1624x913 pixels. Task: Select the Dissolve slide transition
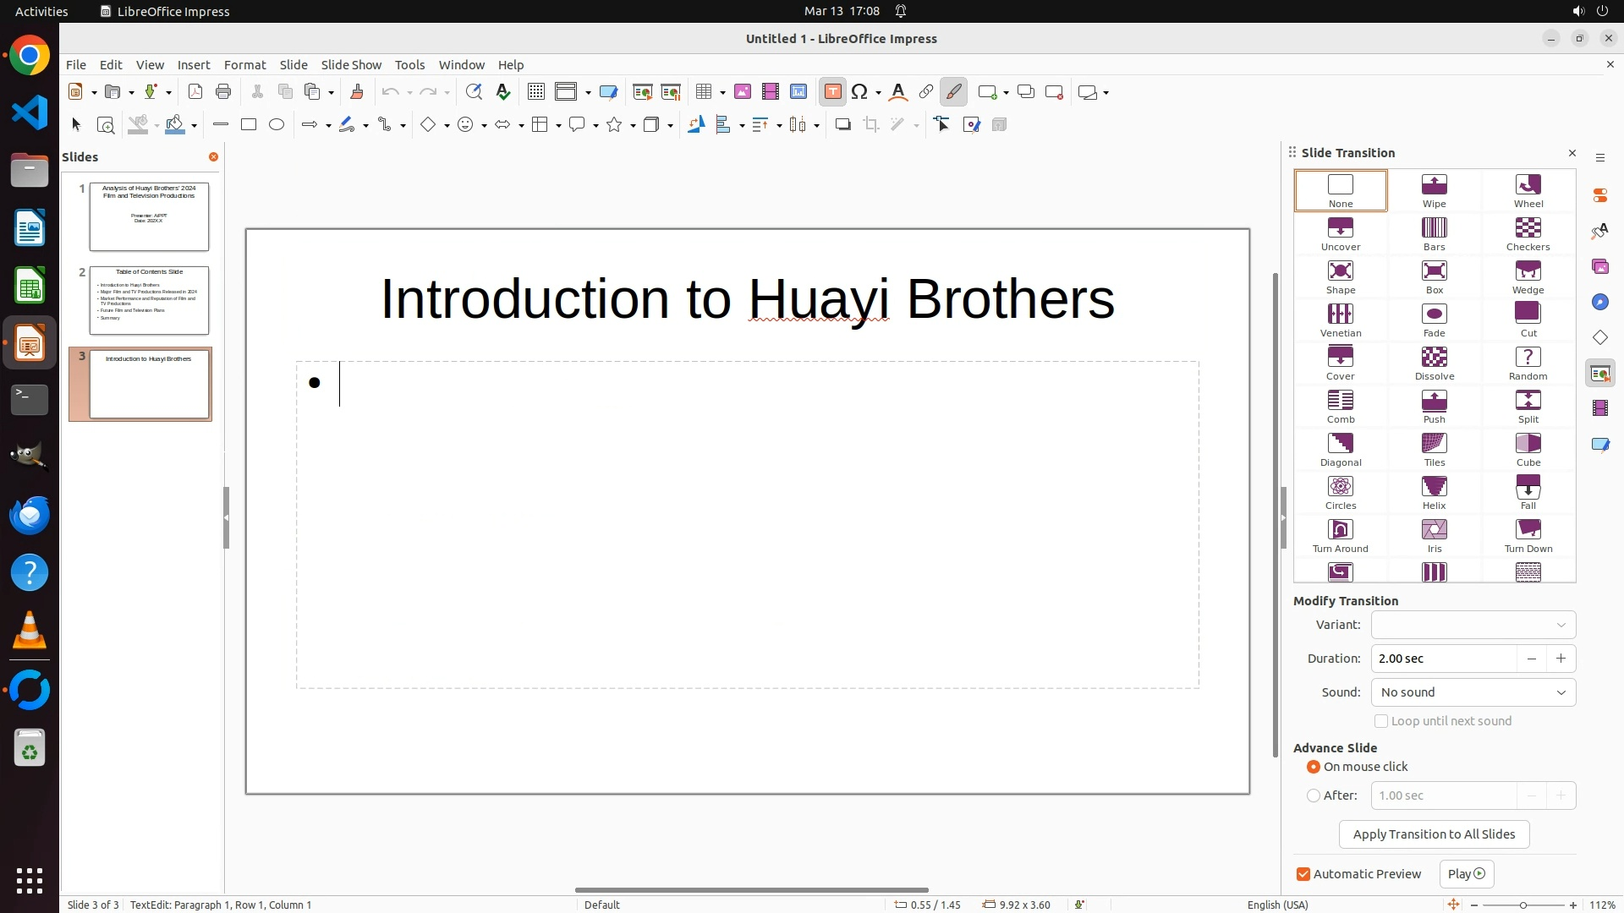[1434, 364]
